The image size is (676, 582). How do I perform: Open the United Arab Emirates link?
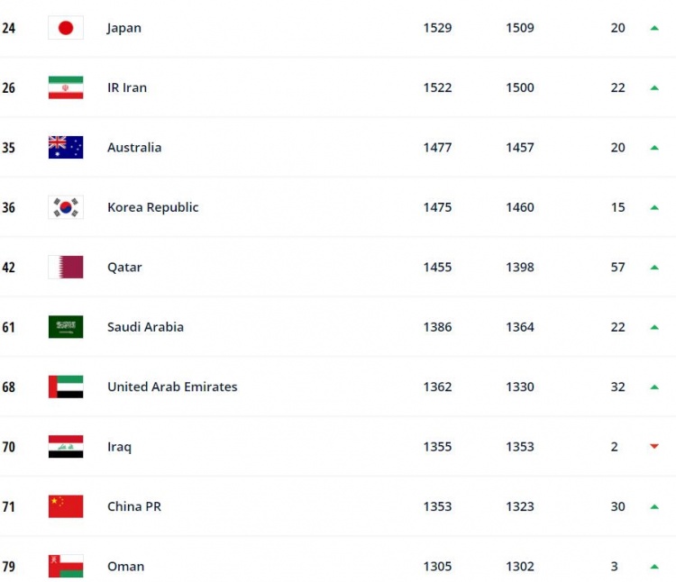pos(172,386)
